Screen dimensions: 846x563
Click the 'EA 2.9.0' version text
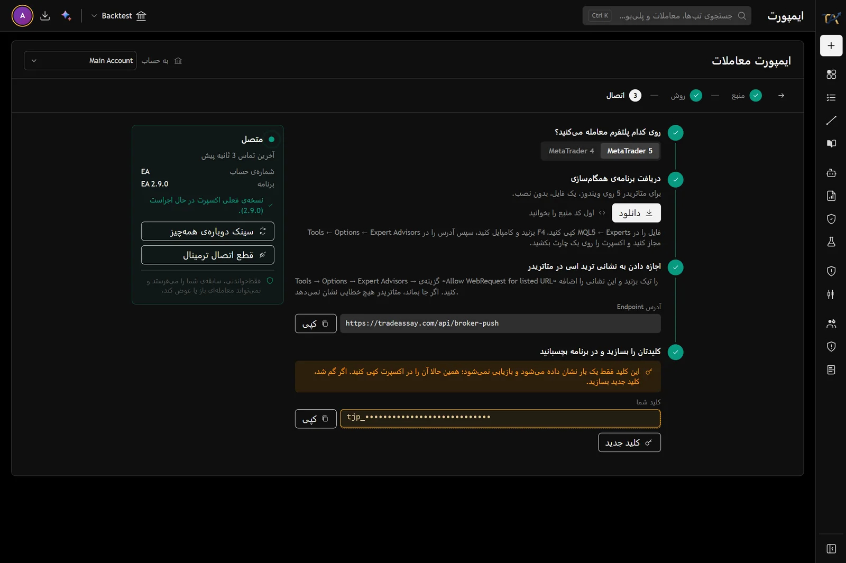click(x=154, y=184)
